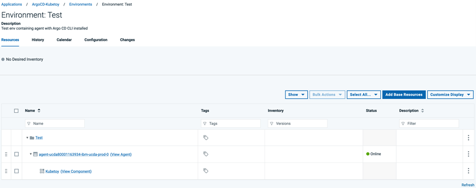
Task: Go to the Changes tab
Action: click(x=127, y=40)
